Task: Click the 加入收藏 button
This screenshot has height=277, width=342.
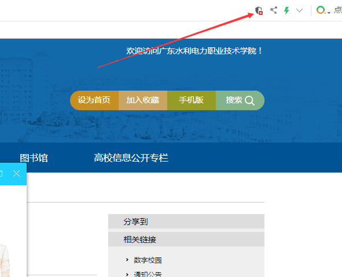Action: coord(143,100)
